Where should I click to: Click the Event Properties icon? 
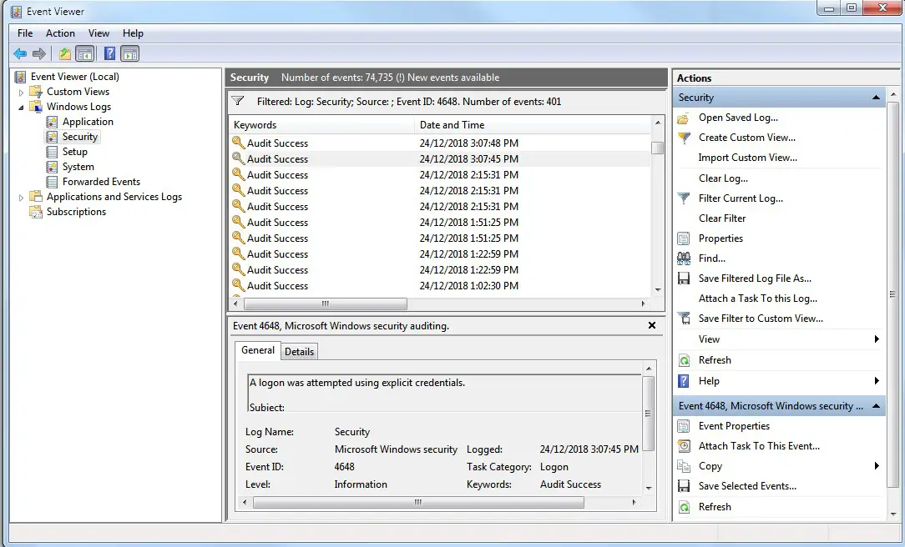tap(684, 426)
